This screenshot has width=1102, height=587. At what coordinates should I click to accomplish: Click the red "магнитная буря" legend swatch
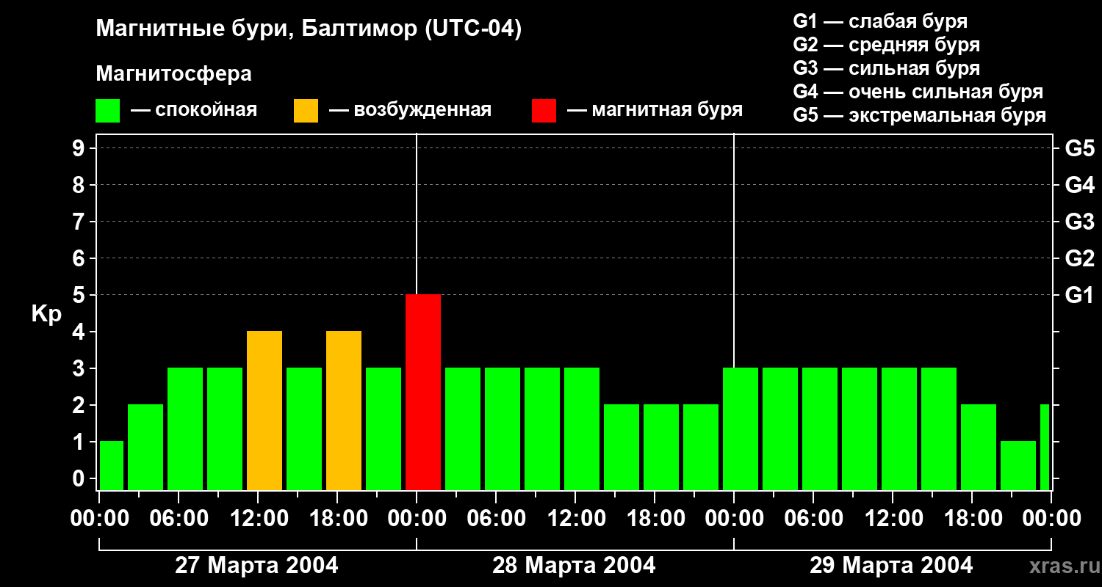tap(544, 111)
